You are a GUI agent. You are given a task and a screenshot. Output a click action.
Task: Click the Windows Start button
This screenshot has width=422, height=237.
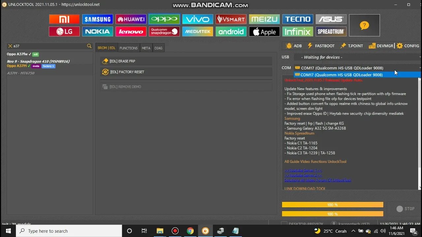(x=8, y=231)
